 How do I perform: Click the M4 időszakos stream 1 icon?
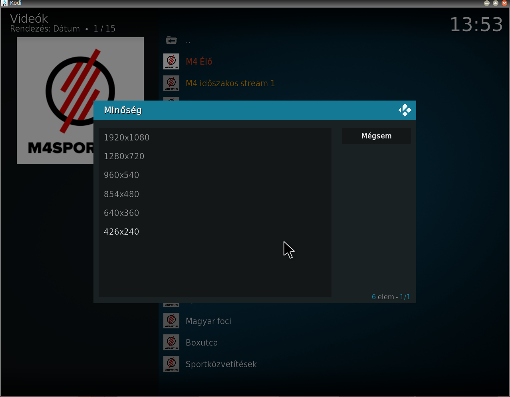click(x=171, y=83)
